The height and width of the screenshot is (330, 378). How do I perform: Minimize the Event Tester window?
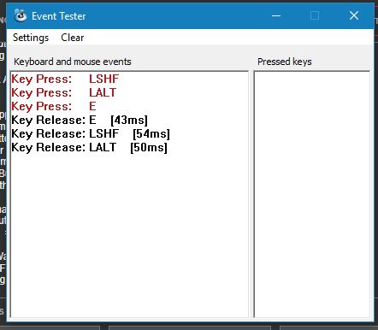(x=276, y=15)
